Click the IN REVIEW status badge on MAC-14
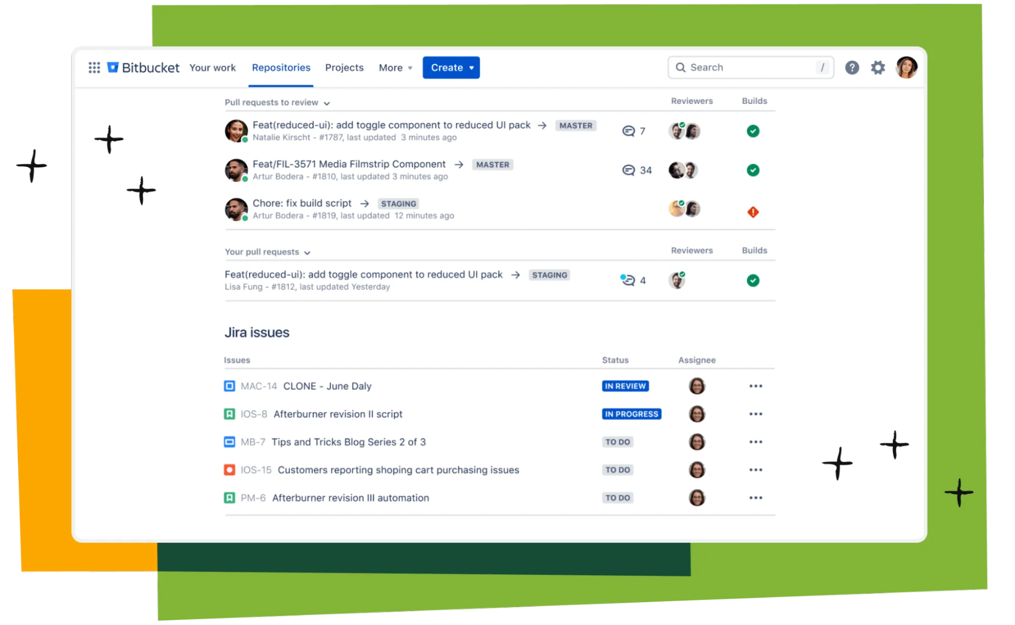This screenshot has height=625, width=1015. click(x=625, y=385)
